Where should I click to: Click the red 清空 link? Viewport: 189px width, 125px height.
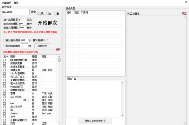coord(184,13)
